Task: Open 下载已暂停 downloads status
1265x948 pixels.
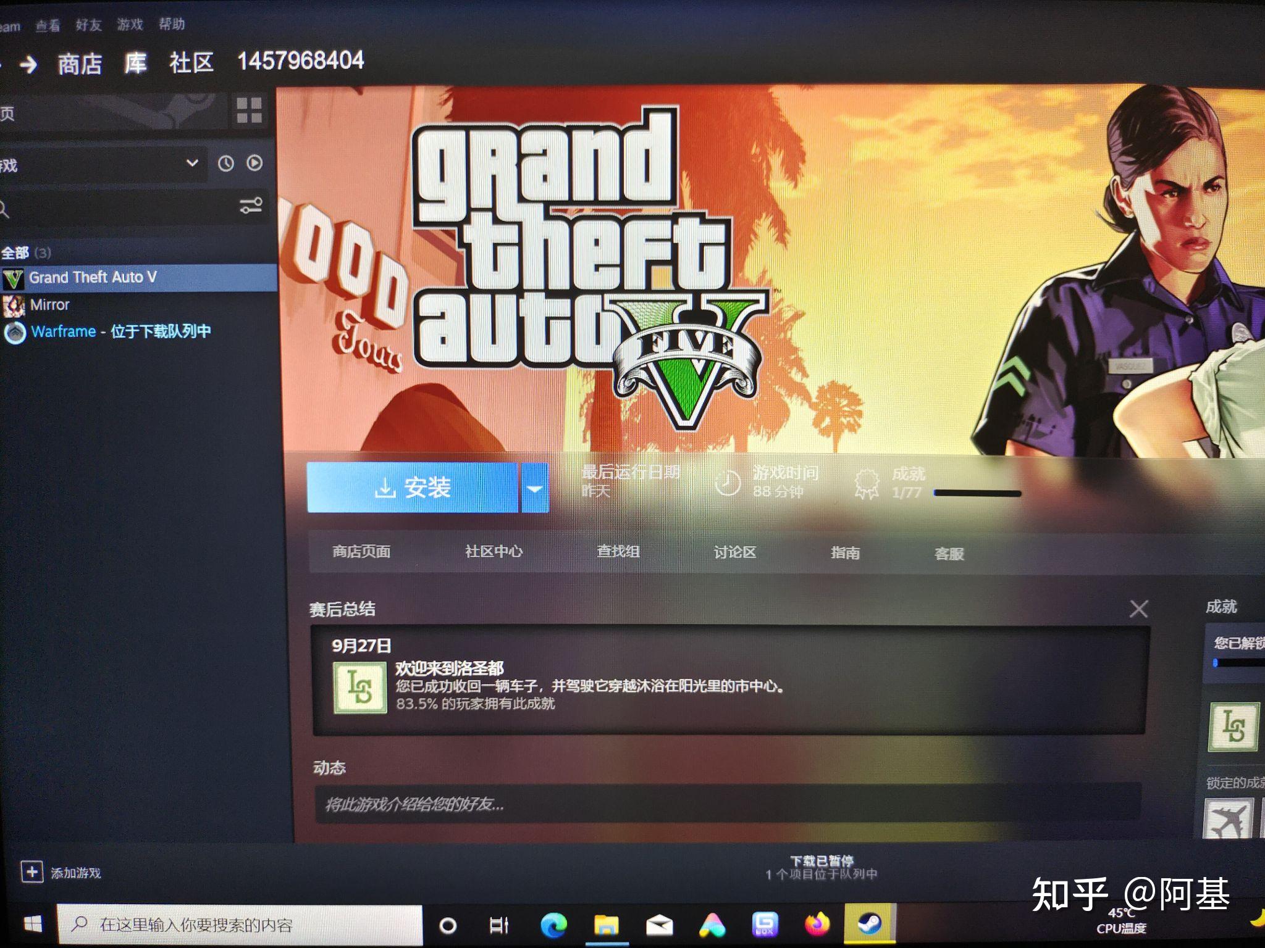Action: point(822,867)
